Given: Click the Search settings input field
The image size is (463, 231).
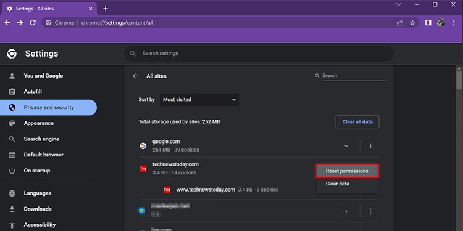Looking at the screenshot, I should [x=259, y=54].
